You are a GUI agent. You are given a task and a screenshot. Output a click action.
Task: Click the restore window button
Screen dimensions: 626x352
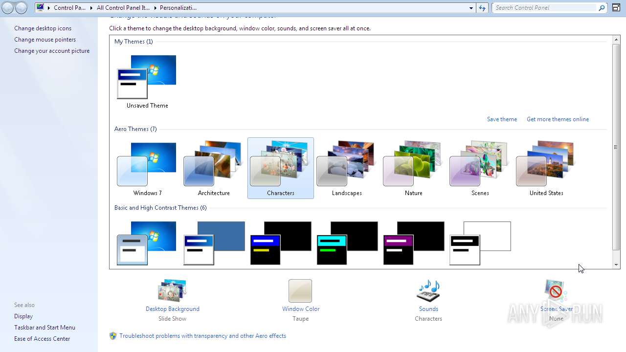point(616,7)
